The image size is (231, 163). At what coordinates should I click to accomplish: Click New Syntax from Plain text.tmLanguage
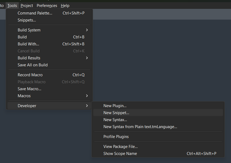tap(140, 127)
